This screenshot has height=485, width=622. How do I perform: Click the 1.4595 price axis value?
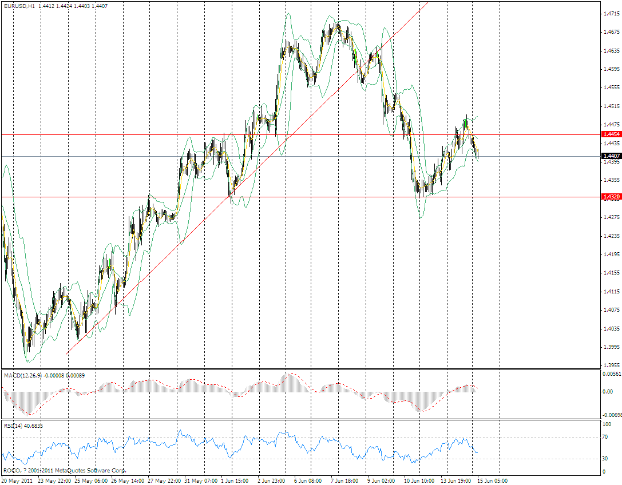611,69
